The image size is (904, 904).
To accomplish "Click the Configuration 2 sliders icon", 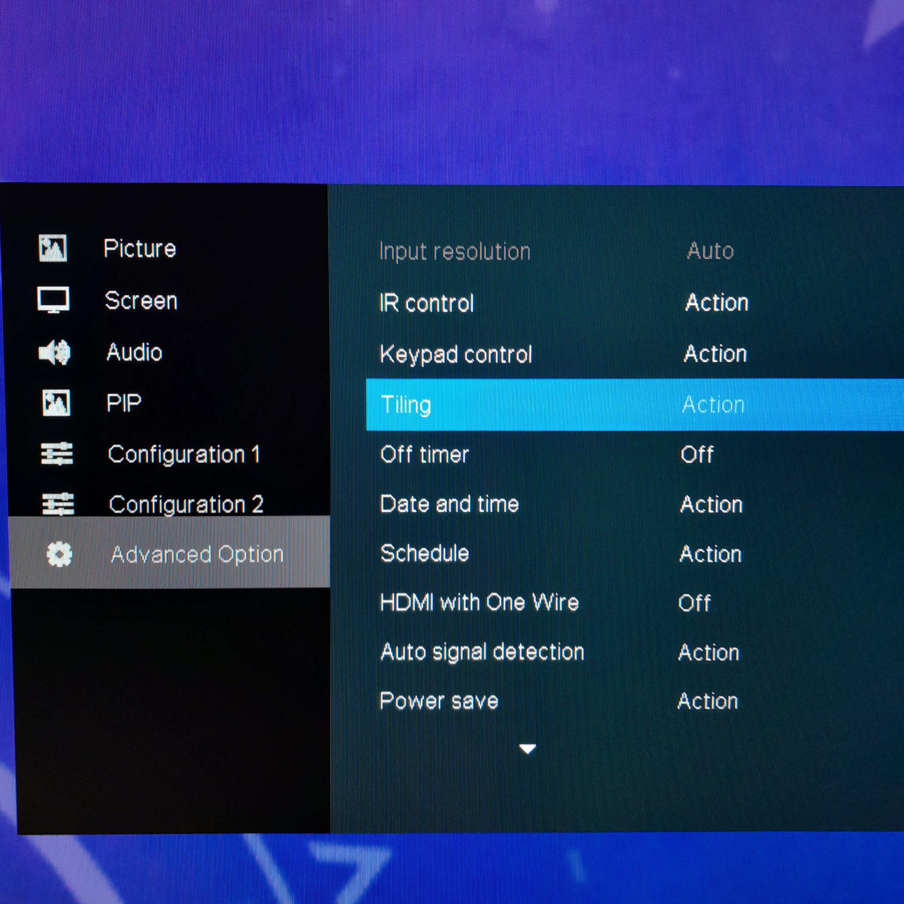I will click(58, 504).
